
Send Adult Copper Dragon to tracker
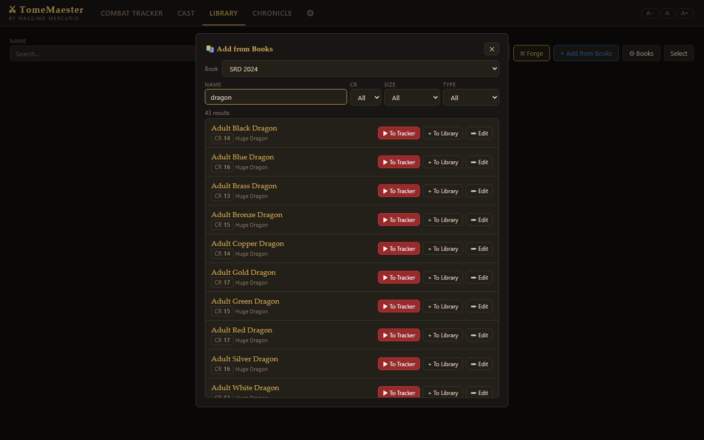(399, 248)
